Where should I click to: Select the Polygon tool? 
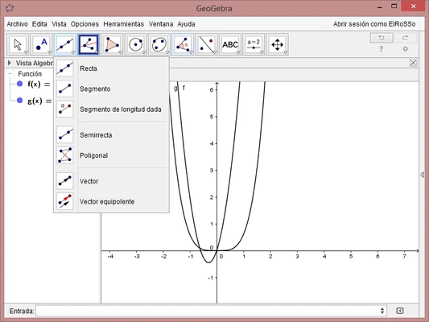tap(112, 44)
